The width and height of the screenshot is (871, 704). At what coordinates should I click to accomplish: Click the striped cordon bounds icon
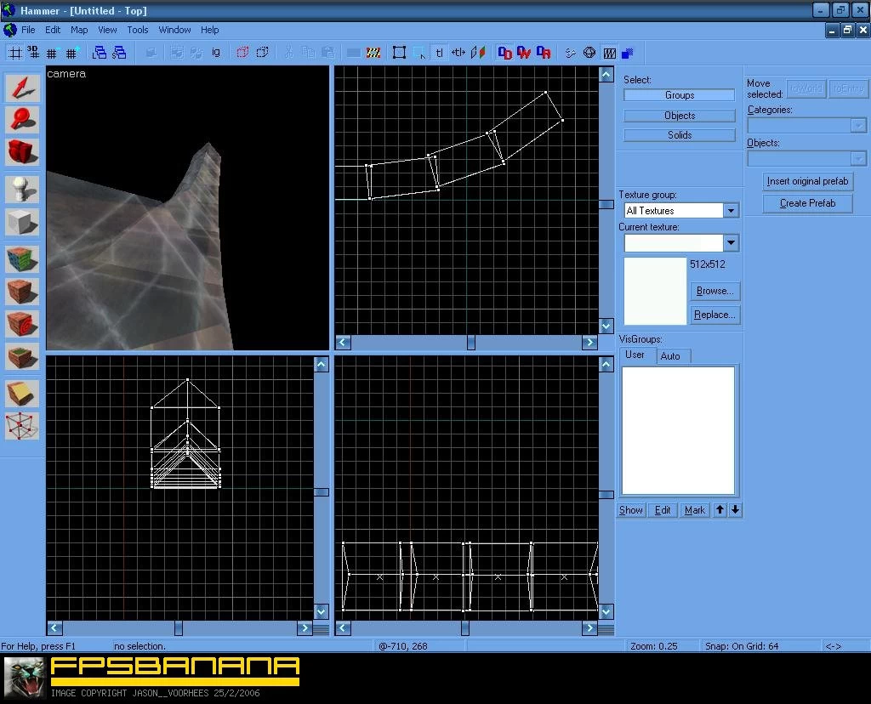373,53
